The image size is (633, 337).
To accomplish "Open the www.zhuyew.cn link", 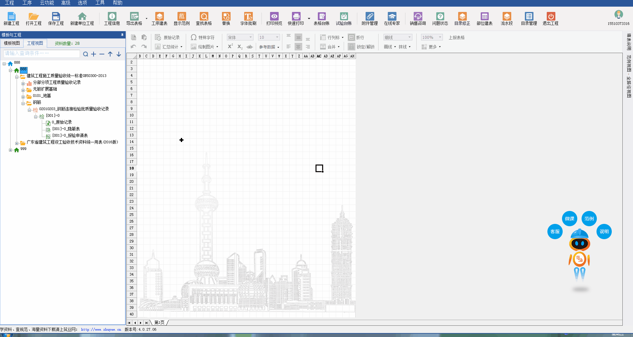I will (101, 329).
